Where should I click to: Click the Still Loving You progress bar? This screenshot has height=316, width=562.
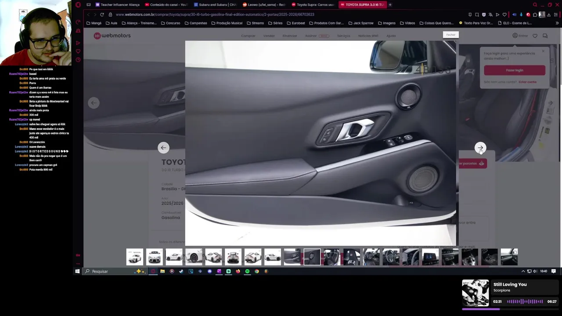point(511,309)
